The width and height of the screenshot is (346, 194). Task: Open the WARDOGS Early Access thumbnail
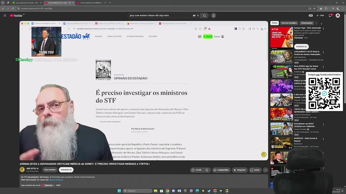[x=282, y=144]
